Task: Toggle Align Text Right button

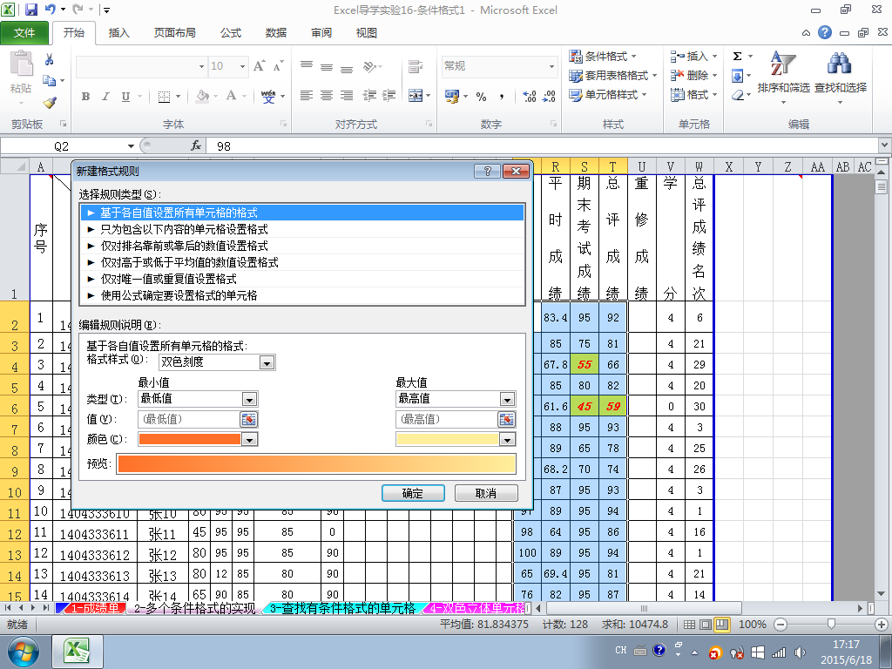Action: point(347,95)
